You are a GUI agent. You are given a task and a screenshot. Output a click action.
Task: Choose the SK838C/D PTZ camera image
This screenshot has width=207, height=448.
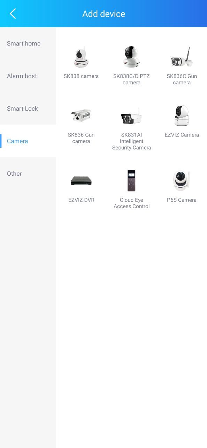(131, 57)
